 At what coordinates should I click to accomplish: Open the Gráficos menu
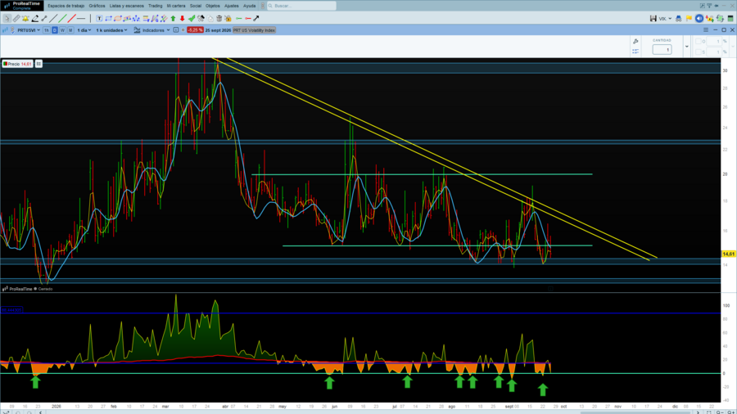point(97,6)
